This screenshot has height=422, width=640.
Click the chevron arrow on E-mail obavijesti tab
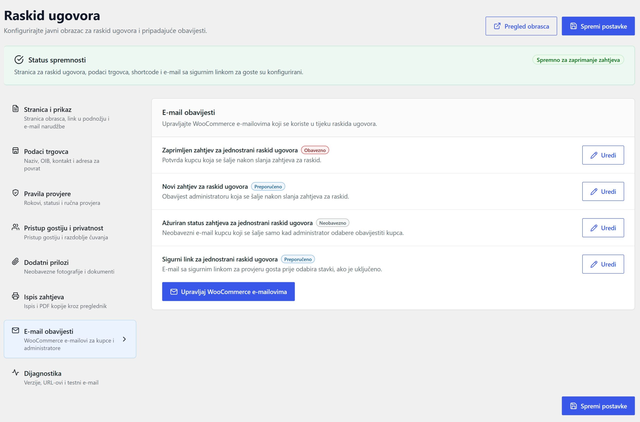point(124,339)
